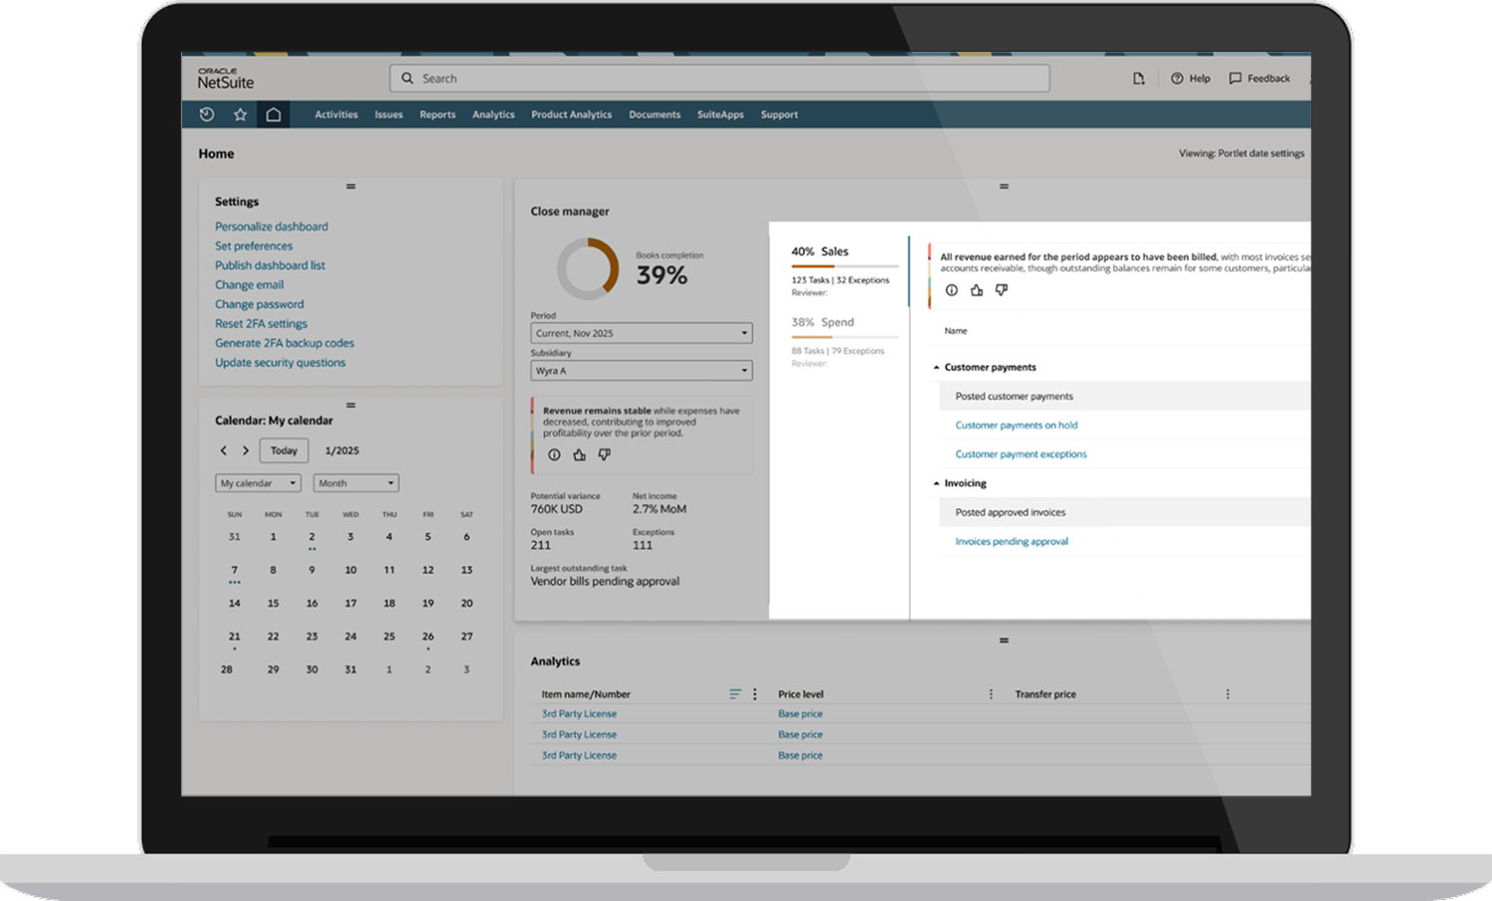Collapse the Customer payments section

coord(936,367)
